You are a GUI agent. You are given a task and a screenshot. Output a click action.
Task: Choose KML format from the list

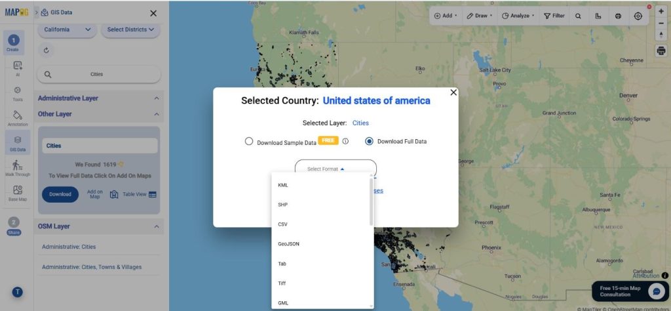(322, 185)
